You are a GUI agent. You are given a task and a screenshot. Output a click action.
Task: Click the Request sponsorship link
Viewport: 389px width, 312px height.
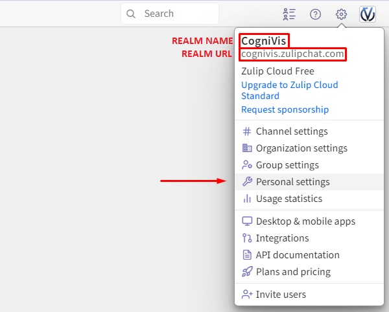coord(285,109)
